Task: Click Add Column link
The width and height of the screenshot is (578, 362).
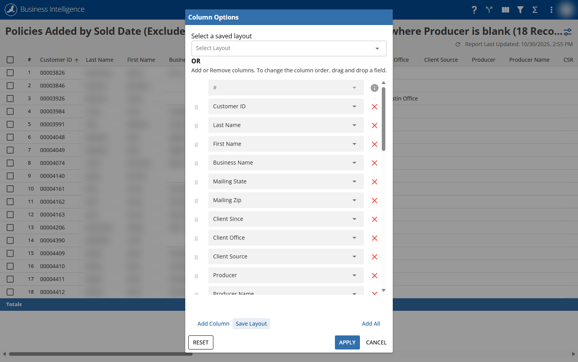Action: pyautogui.click(x=213, y=324)
